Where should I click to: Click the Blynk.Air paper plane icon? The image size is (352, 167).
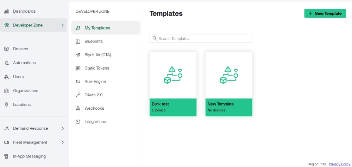[x=78, y=55]
